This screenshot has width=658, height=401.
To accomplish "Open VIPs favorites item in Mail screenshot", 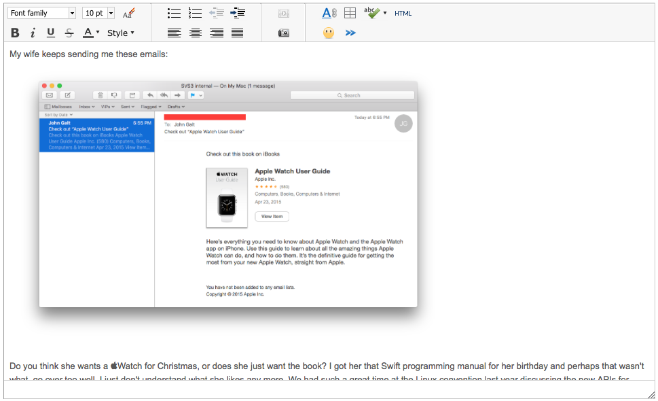I will (x=108, y=107).
